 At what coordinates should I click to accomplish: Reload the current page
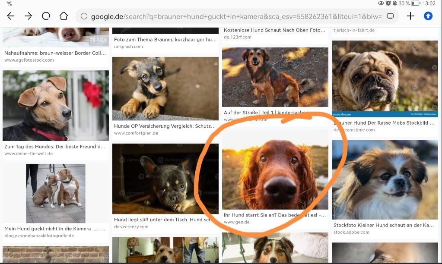click(46, 16)
